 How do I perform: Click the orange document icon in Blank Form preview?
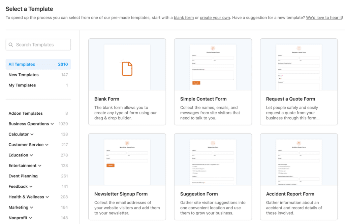tap(127, 69)
